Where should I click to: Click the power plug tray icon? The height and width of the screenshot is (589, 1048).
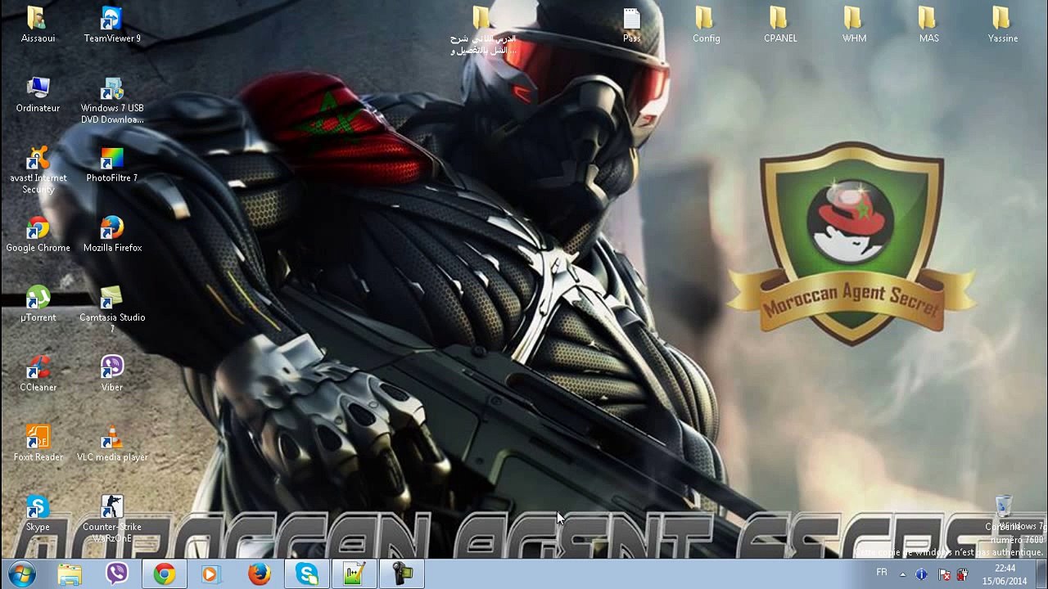(x=963, y=574)
